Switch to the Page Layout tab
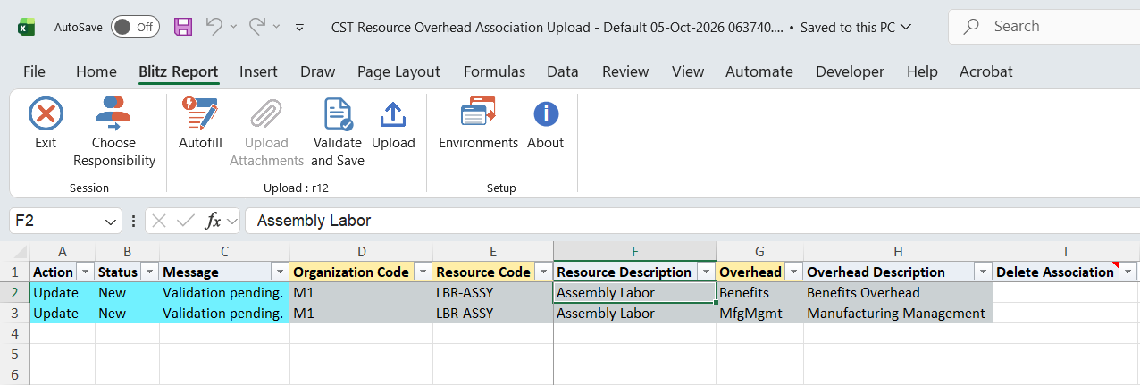This screenshot has height=385, width=1140. pos(398,71)
